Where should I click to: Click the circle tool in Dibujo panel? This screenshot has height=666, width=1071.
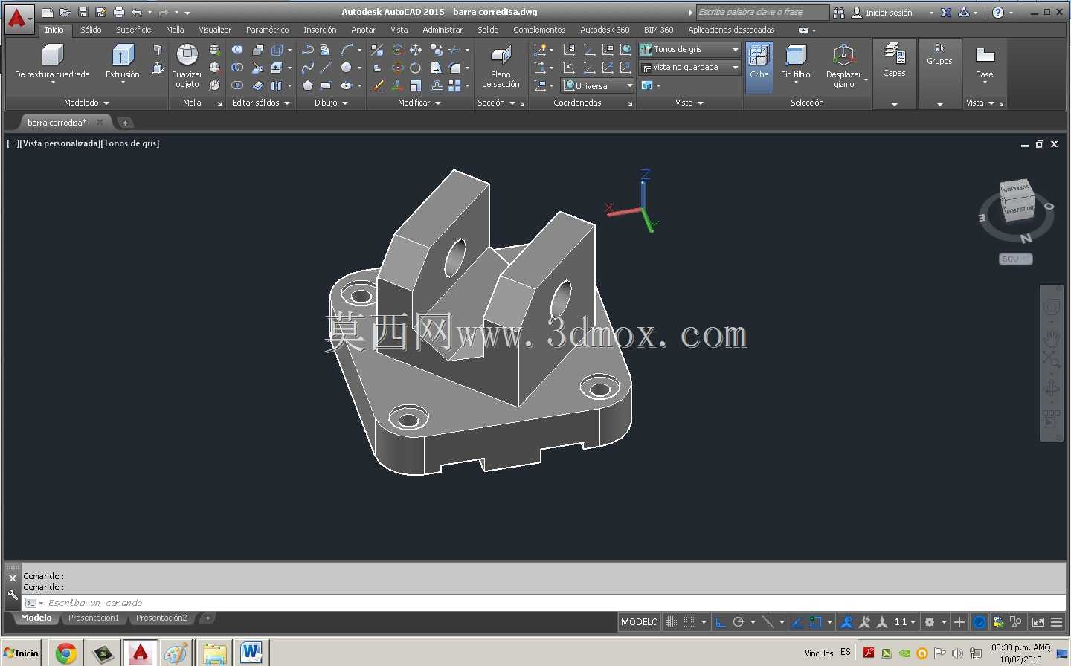point(346,68)
